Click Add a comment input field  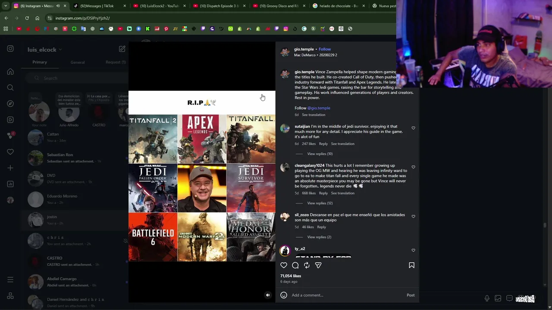click(x=347, y=295)
